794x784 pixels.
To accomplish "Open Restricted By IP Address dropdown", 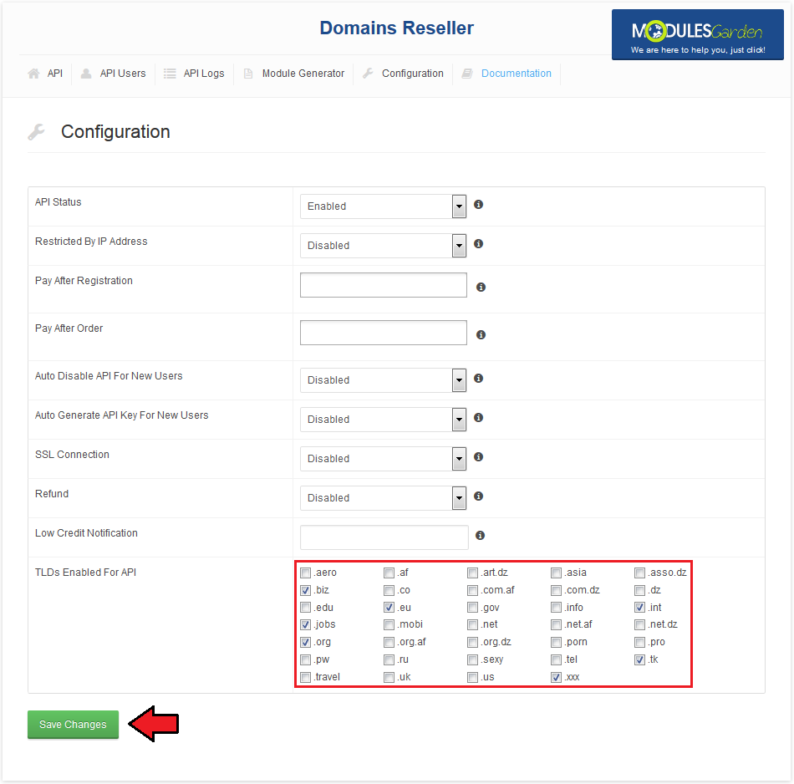I will point(384,245).
